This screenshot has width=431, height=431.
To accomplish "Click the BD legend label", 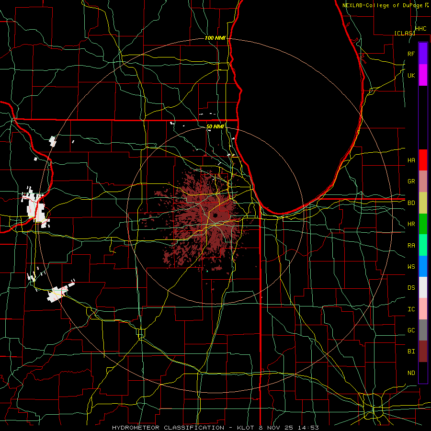I will point(411,203).
